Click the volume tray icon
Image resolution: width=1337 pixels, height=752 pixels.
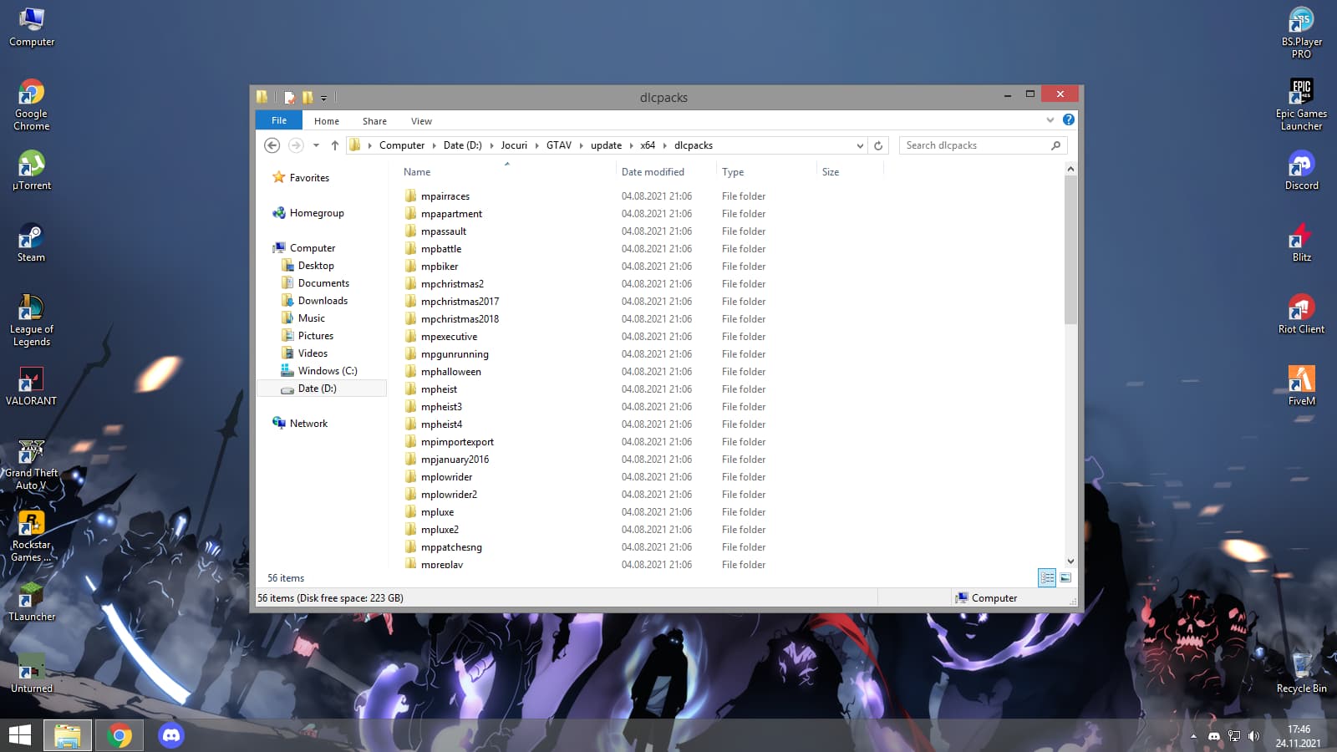1253,736
